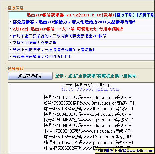Viewport: 155px width, 154px height.
Task: Click the 点击获取帐号 button
Action: [x=30, y=76]
